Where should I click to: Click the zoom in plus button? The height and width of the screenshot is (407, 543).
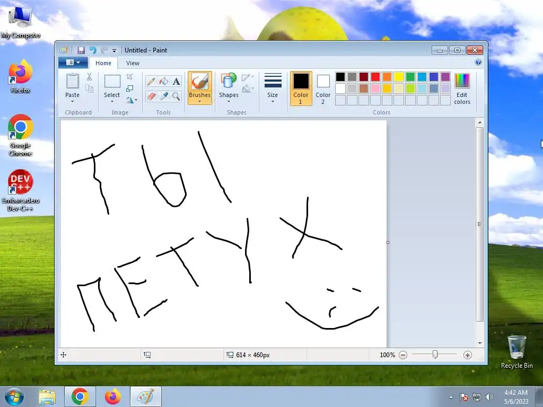[468, 355]
